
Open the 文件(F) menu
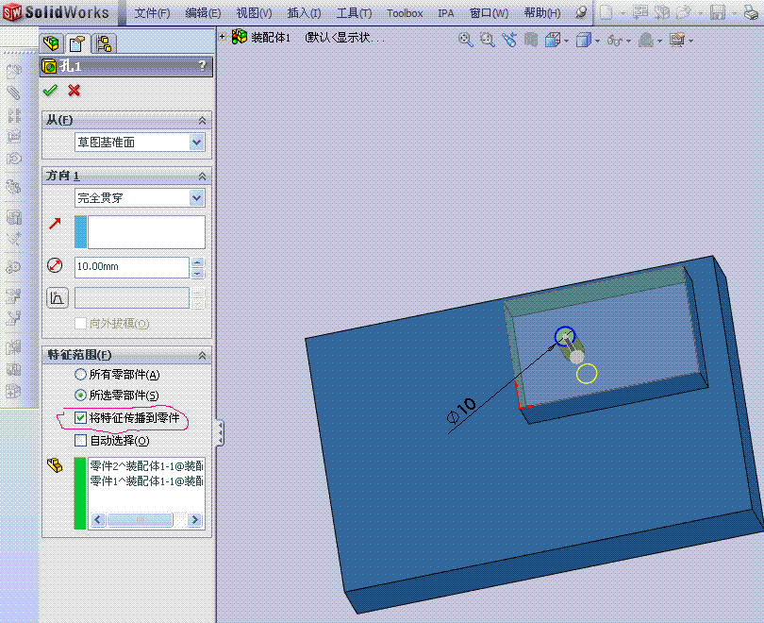(x=153, y=13)
